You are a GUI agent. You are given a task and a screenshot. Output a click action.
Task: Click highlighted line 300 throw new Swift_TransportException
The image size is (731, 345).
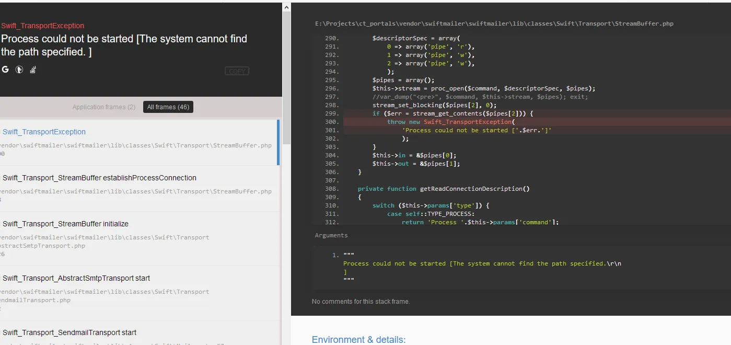pos(451,122)
